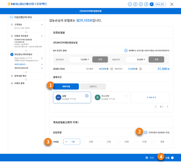Image resolution: width=181 pixels, height=164 pixels.
Task: Go to step 4 circle indicator
Action: (146, 4)
